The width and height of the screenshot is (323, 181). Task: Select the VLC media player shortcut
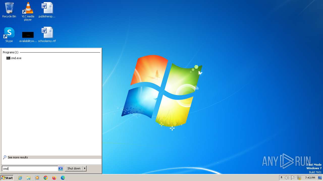click(x=28, y=11)
